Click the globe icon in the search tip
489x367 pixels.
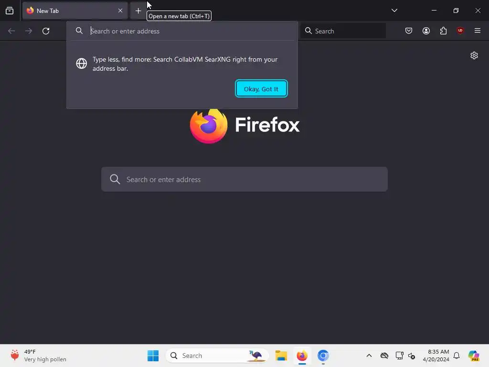pyautogui.click(x=81, y=64)
